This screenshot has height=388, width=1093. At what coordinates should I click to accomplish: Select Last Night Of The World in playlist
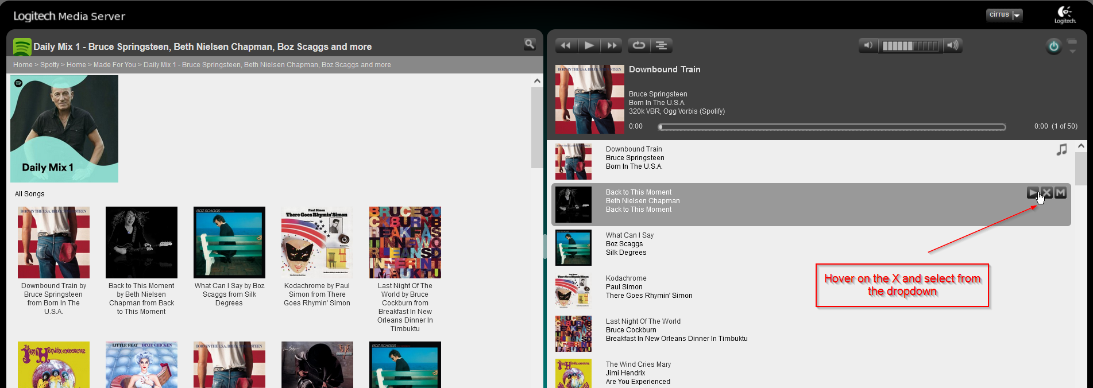(x=643, y=321)
